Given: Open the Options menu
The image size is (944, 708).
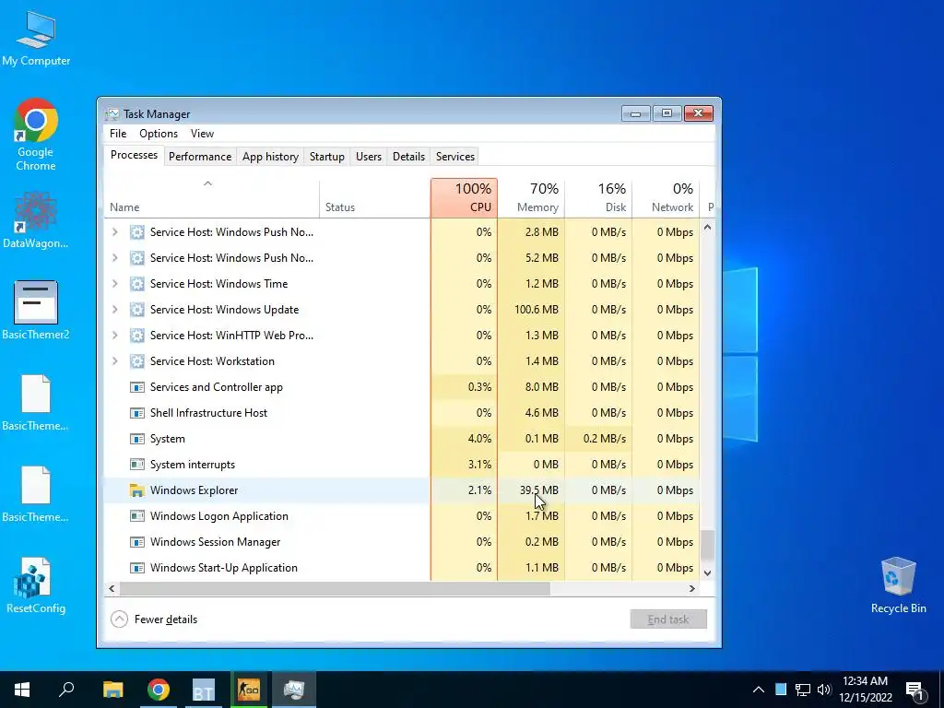Looking at the screenshot, I should click(159, 134).
